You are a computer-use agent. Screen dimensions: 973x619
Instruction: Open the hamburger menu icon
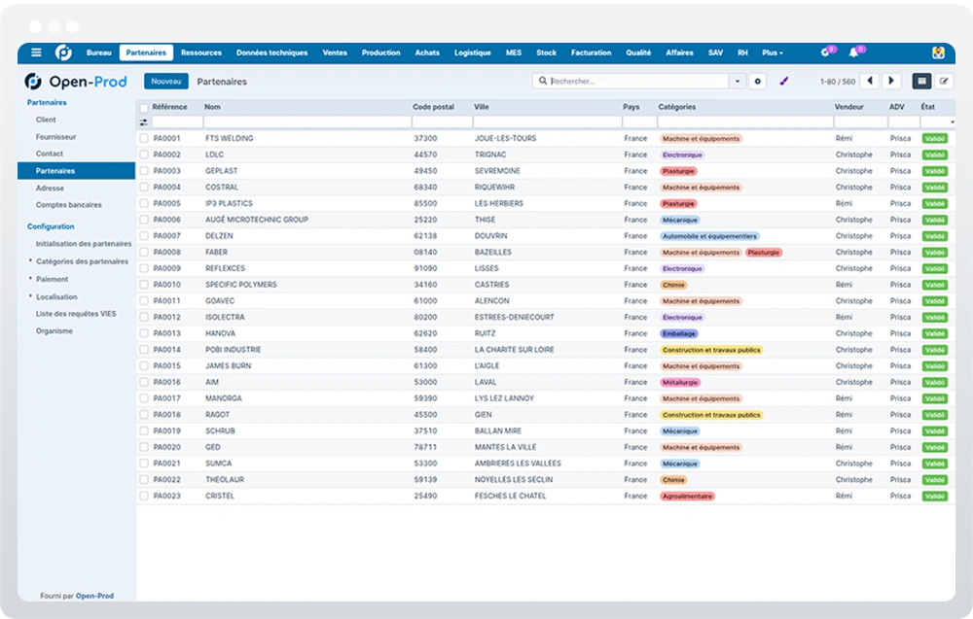pyautogui.click(x=36, y=52)
